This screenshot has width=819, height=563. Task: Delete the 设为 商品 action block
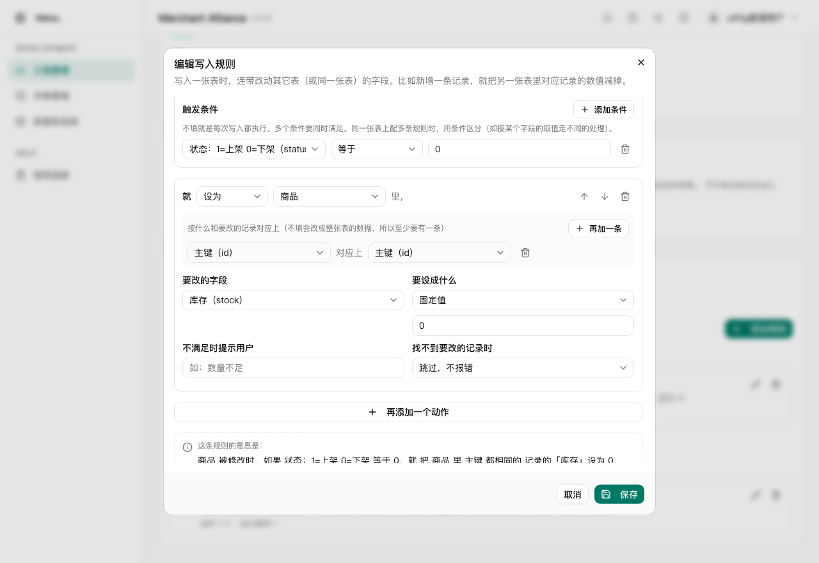[x=625, y=196]
